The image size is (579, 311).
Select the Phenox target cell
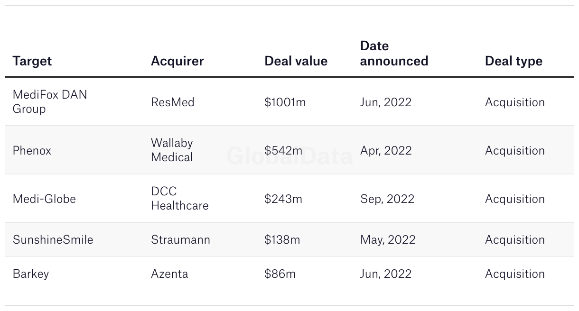pos(32,150)
